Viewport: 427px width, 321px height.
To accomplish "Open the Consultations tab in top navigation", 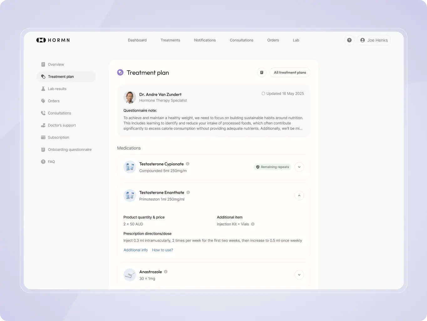I will 241,40.
